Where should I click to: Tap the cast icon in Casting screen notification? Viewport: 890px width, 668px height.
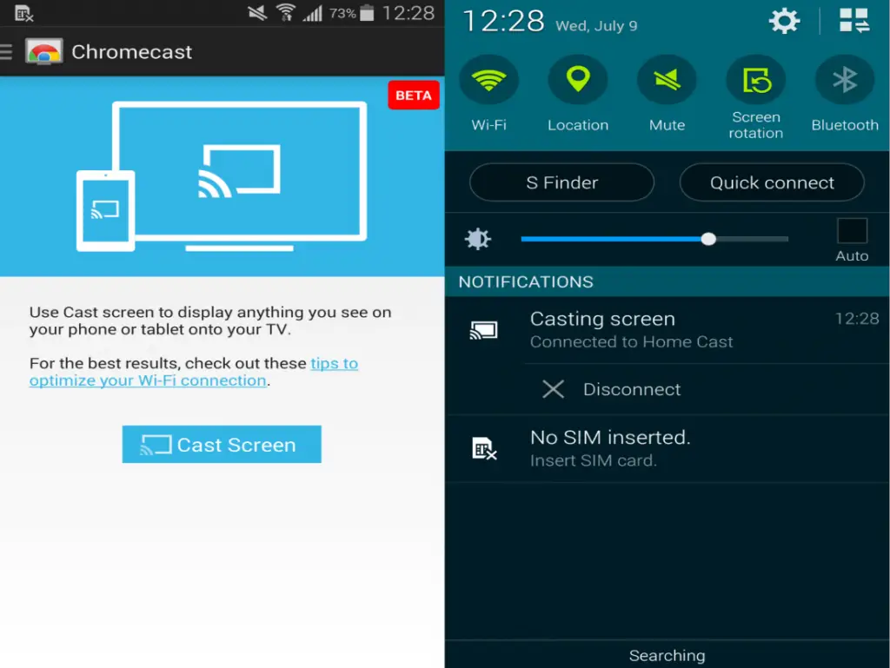coord(483,330)
